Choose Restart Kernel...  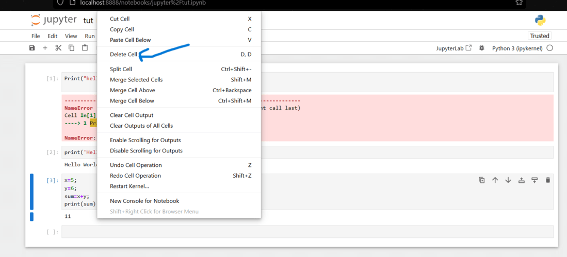coord(179,186)
